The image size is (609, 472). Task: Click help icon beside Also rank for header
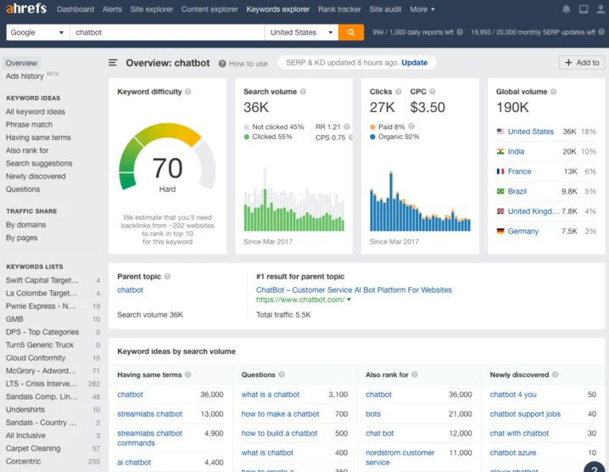point(415,374)
